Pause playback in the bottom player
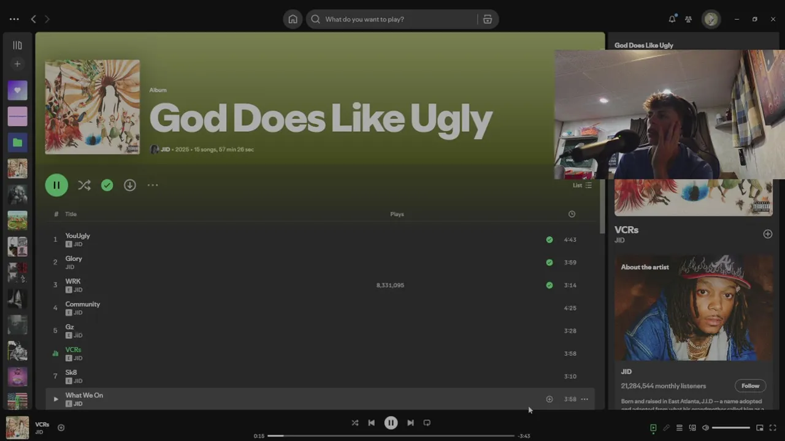 tap(391, 423)
